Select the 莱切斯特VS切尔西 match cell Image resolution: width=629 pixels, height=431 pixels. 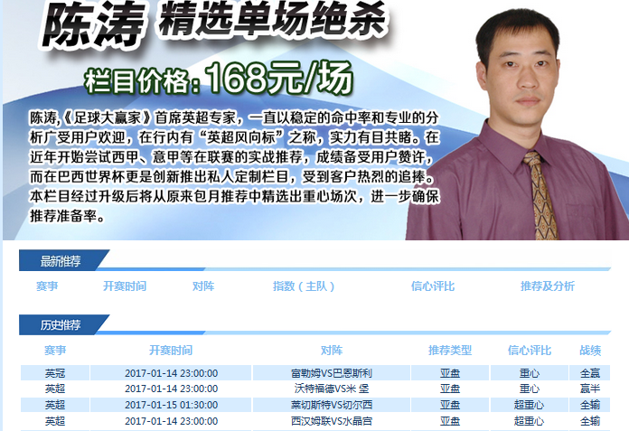point(332,405)
